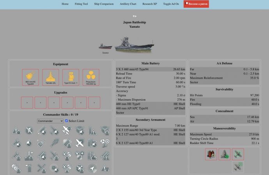Viewport: 269px width, 175px height.
Task: Select the crosshair with plus sign skill
Action: click(x=80, y=156)
